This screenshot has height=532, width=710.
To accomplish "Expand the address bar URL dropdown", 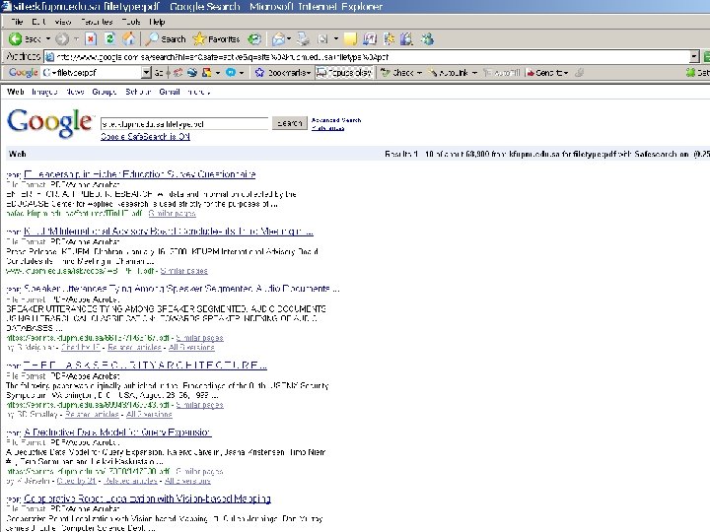I will (694, 57).
